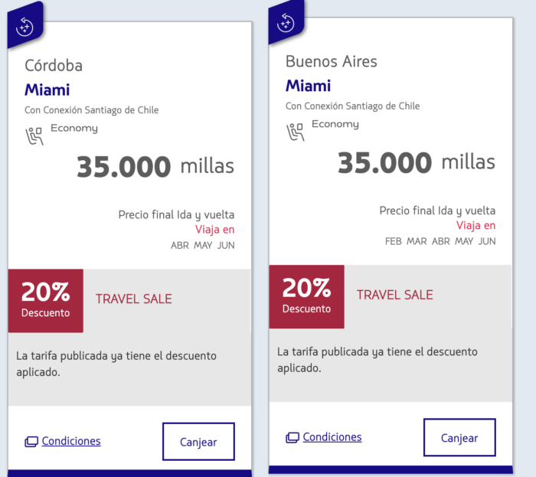Select TRAVEL SALE label on Córdoba card

click(x=134, y=299)
